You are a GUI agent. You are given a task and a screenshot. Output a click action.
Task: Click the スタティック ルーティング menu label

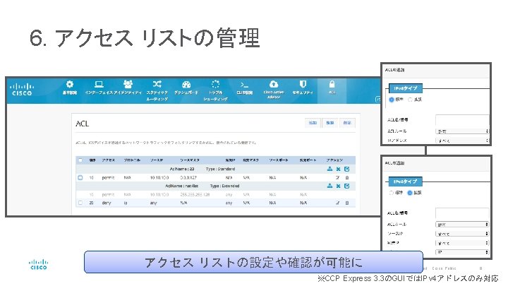coord(157,95)
